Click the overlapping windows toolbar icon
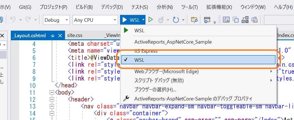 [x=235, y=20]
